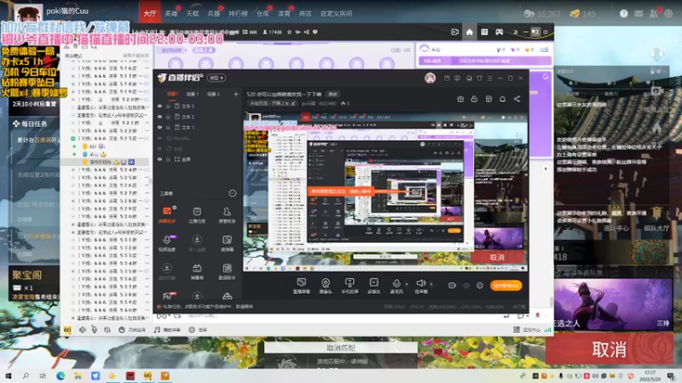Click the gamepad icon in the chat client toolbar
This screenshot has height=383, width=682.
coord(500,31)
